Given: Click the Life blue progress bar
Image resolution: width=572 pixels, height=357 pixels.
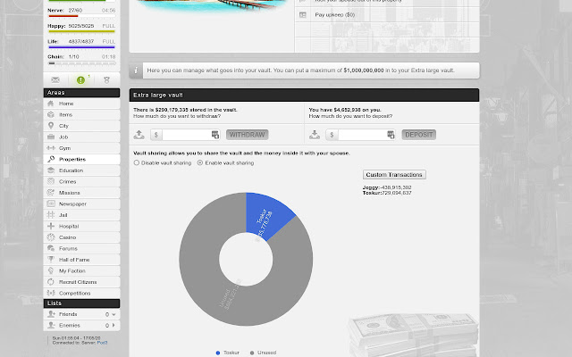Looking at the screenshot, I should (x=81, y=47).
